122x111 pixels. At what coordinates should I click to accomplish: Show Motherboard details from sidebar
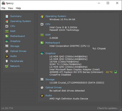tap(17, 36)
